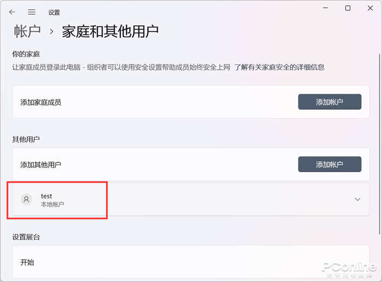The height and width of the screenshot is (282, 382).
Task: Go back to 帐户 breadcrumb
Action: click(x=27, y=31)
